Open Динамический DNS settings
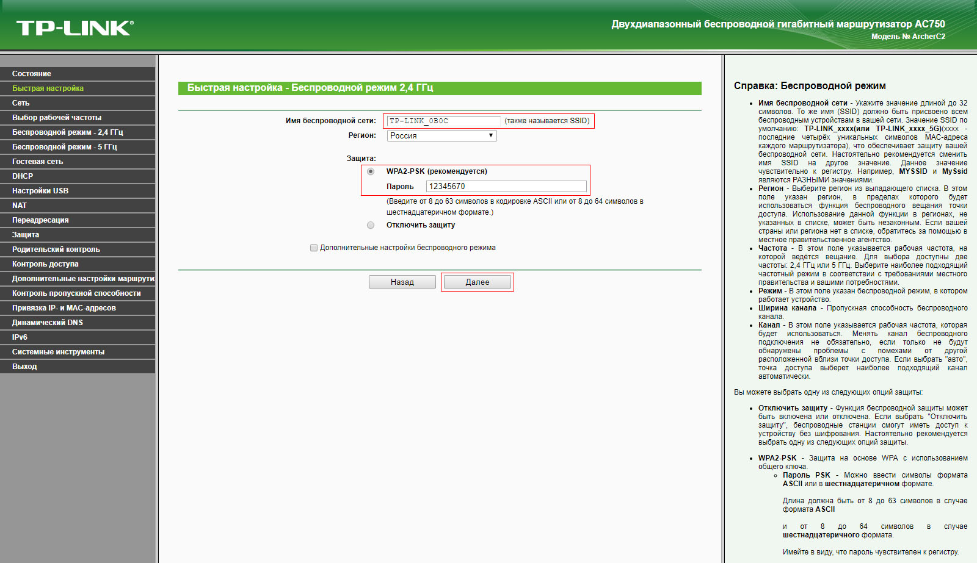Image resolution: width=977 pixels, height=563 pixels. (78, 323)
